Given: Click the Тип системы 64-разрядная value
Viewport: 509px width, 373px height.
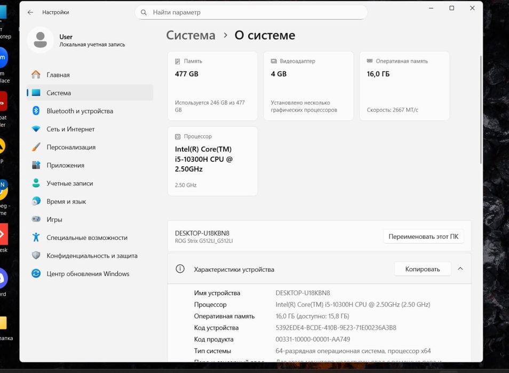Looking at the screenshot, I should (x=353, y=351).
